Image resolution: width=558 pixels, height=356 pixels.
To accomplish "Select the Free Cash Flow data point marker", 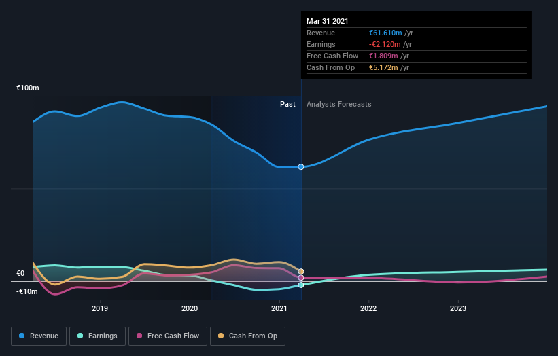I will 301,278.
